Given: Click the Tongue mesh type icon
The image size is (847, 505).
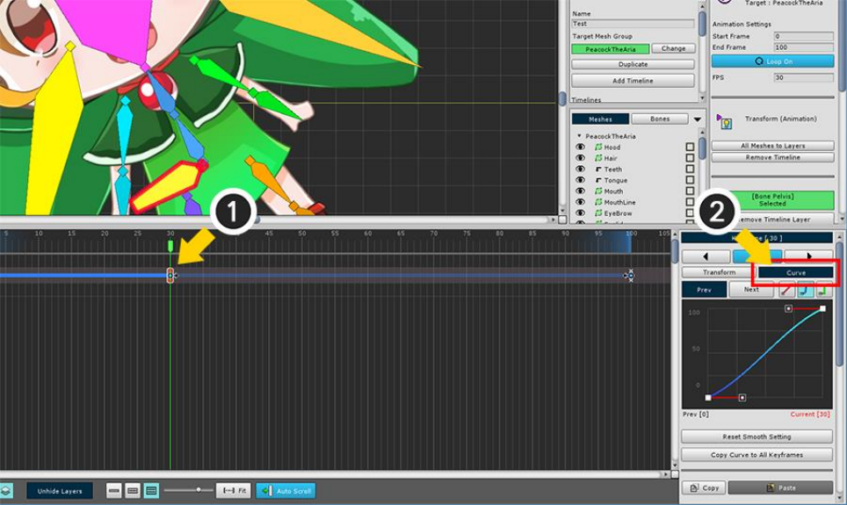Looking at the screenshot, I should click(598, 180).
